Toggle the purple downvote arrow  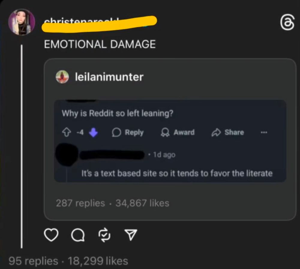coord(93,132)
